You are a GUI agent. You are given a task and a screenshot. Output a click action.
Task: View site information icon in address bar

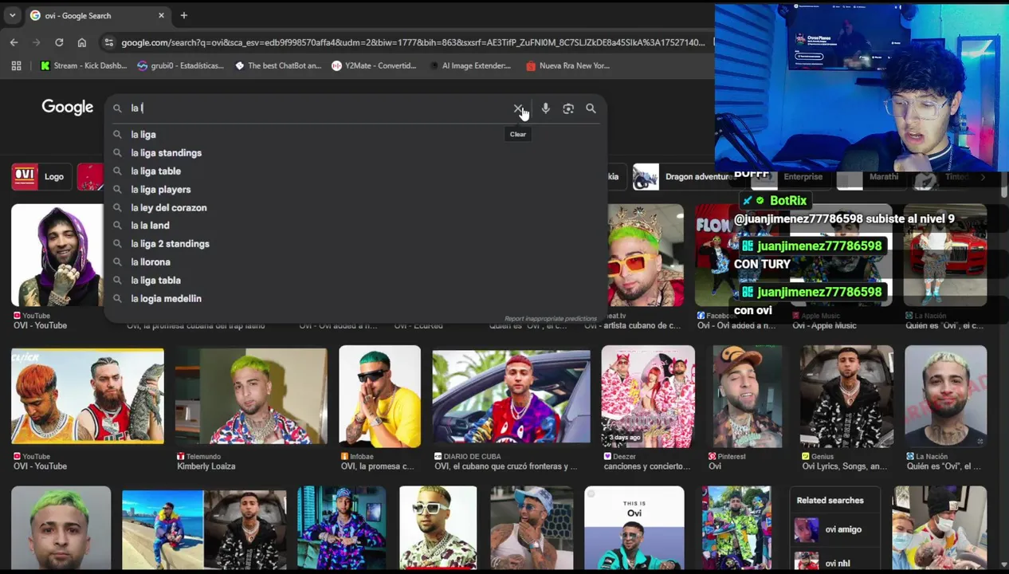coord(108,42)
